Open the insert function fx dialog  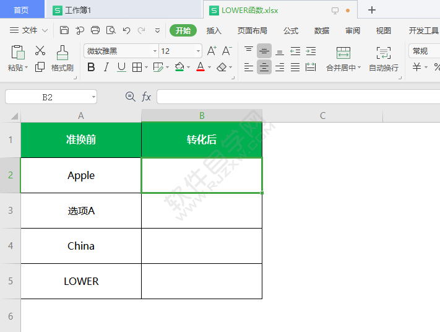tap(146, 97)
